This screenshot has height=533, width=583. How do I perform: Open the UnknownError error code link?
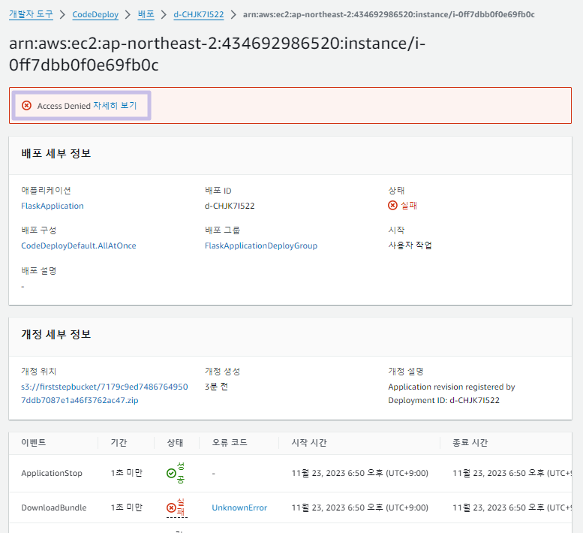point(239,507)
